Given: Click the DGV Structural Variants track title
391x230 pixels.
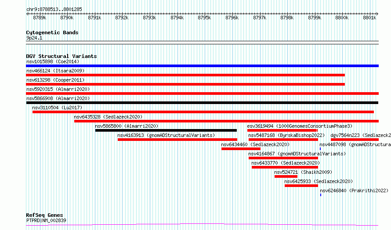Looking at the screenshot, I should pyautogui.click(x=62, y=56).
